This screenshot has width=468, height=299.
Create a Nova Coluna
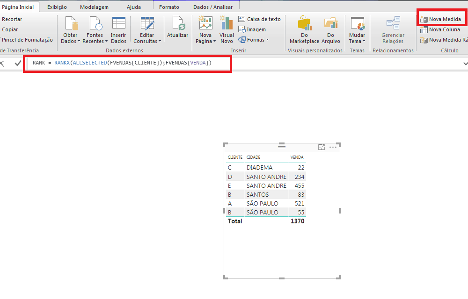coord(440,29)
